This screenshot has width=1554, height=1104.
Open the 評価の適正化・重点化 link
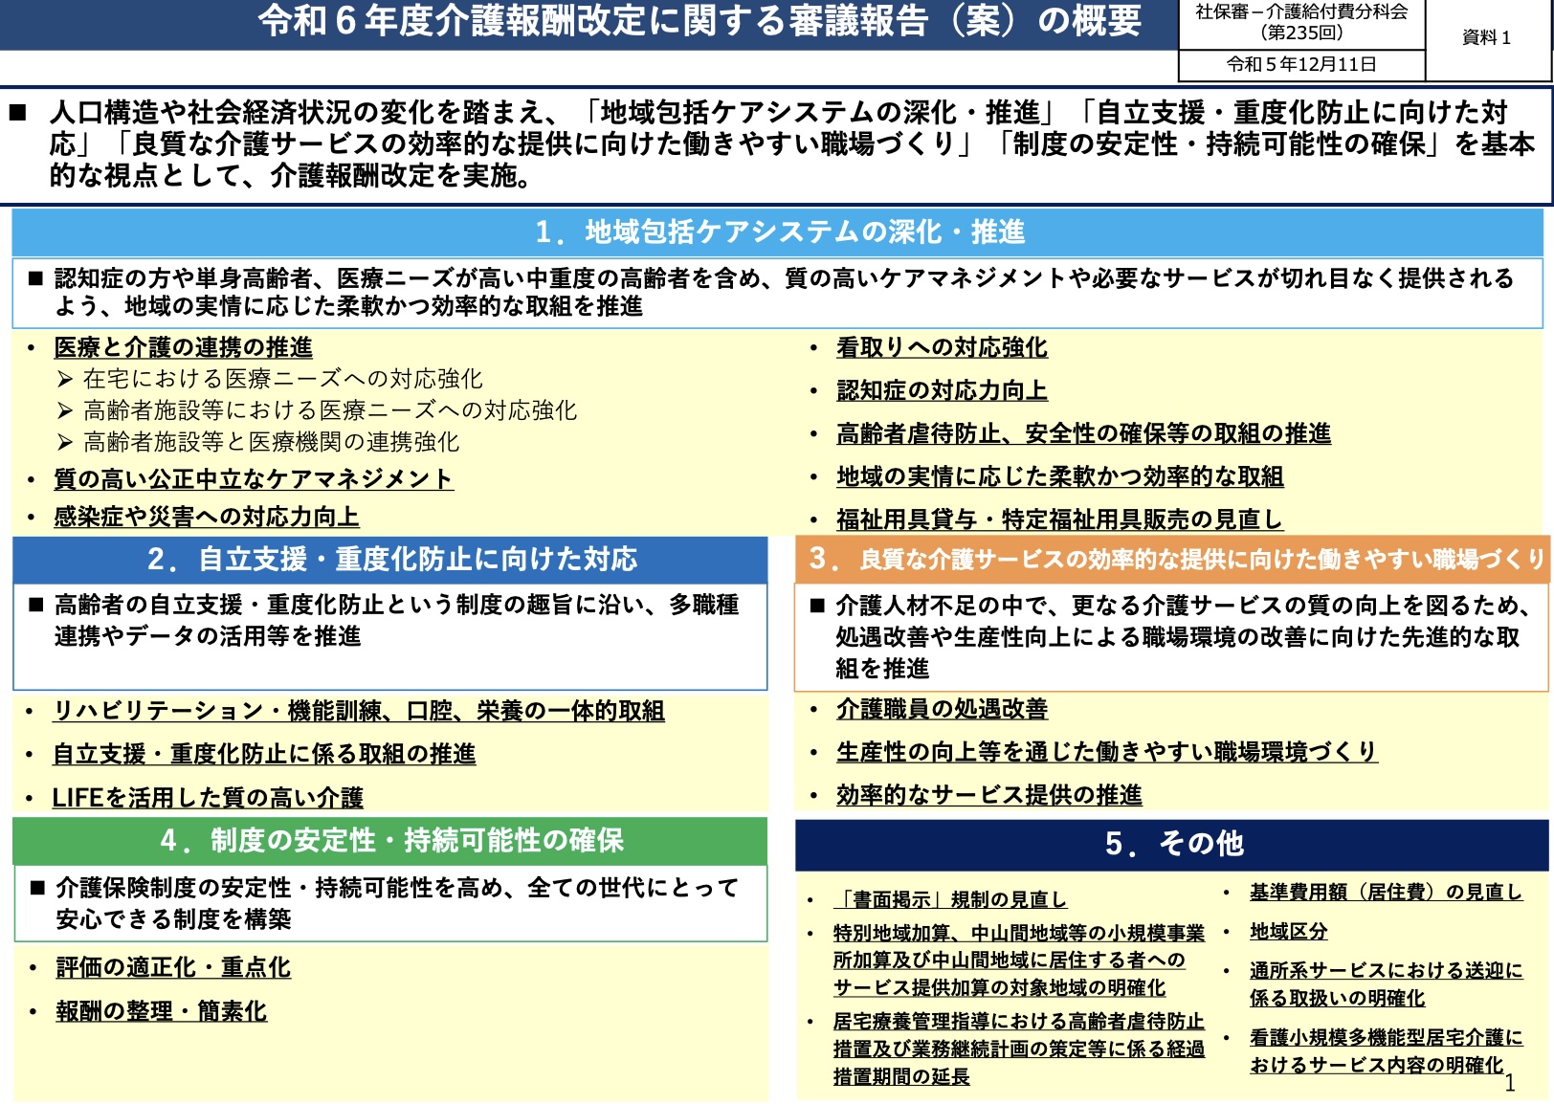(173, 967)
